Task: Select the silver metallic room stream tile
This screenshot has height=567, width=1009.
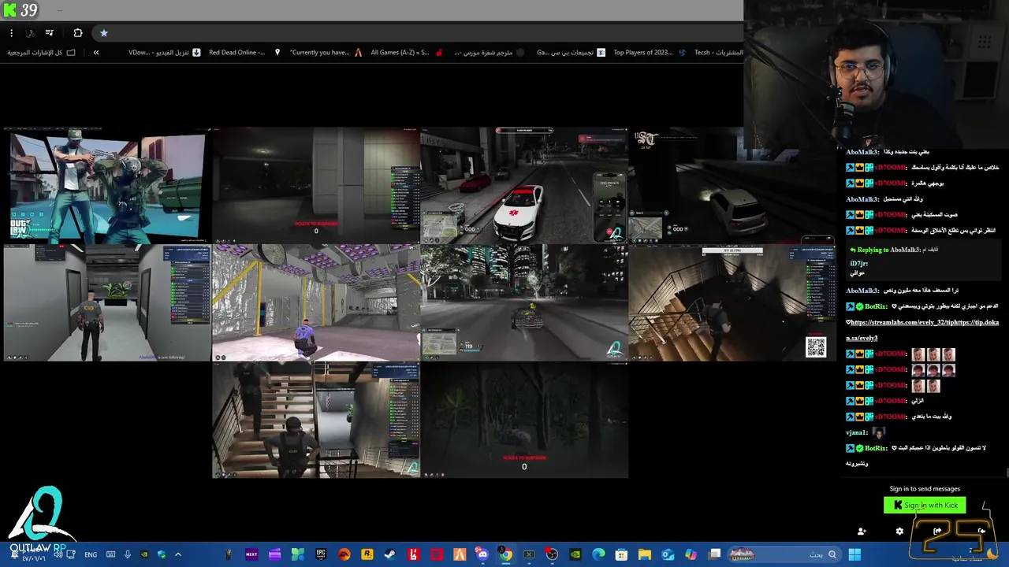Action: pos(316,302)
